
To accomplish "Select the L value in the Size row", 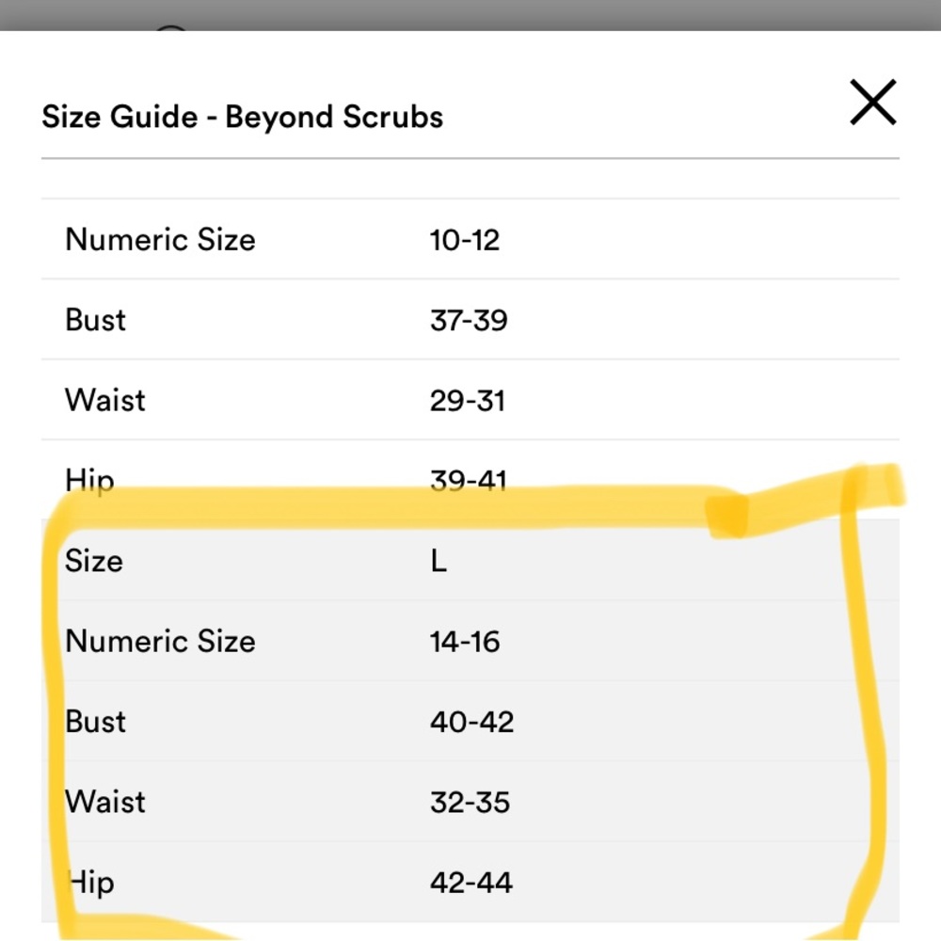I will coord(438,561).
